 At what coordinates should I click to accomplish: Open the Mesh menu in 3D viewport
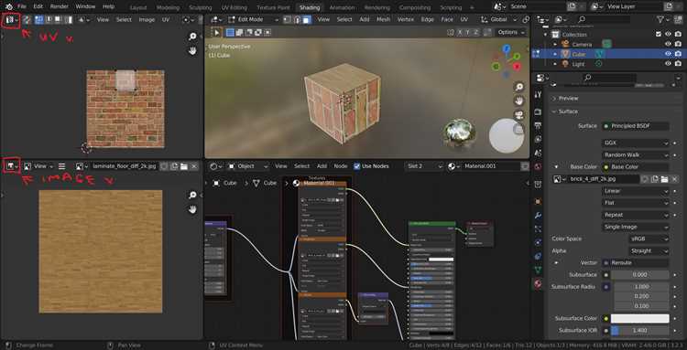click(x=384, y=20)
